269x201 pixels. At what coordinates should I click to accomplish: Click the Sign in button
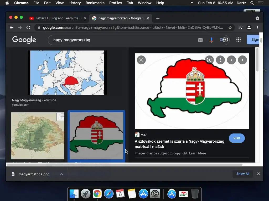253,40
